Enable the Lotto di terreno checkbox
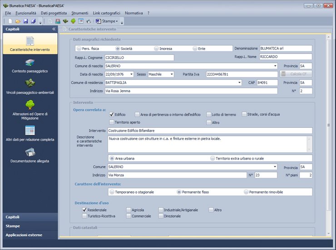This screenshot has height=250, width=336. click(x=209, y=115)
